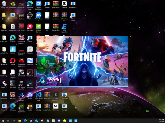Open the TMAC v6 shortcut
Image resolution: width=165 pixels, height=123 pixels.
pyautogui.click(x=30, y=61)
